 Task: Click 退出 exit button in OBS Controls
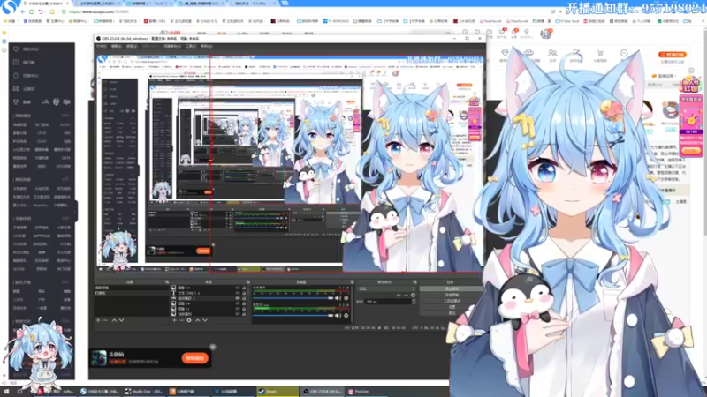pos(452,312)
